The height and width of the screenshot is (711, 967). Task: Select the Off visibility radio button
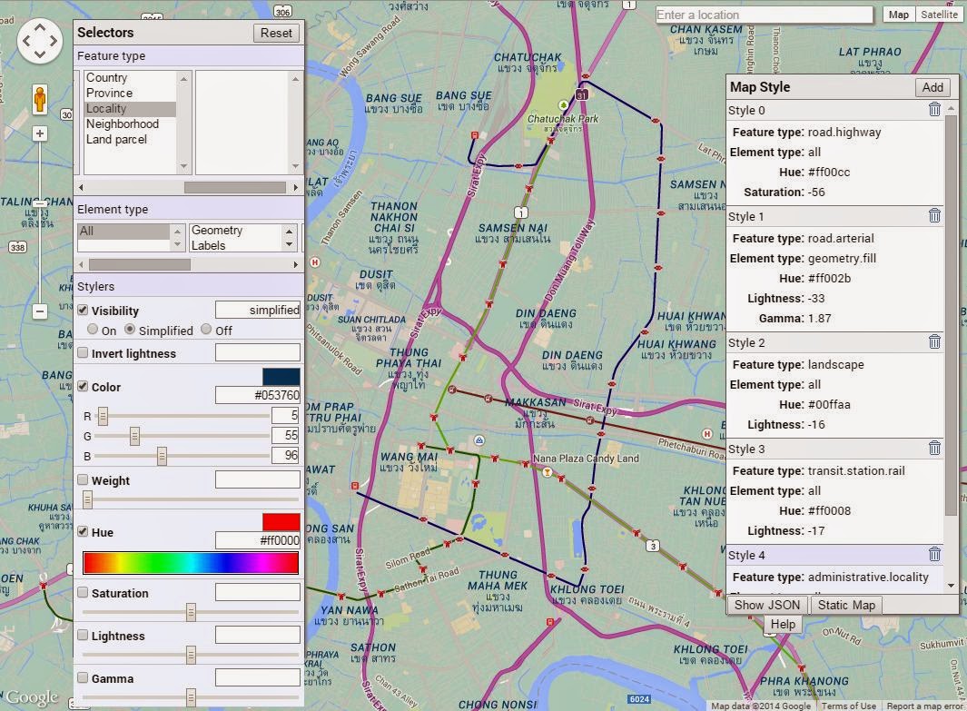[206, 330]
